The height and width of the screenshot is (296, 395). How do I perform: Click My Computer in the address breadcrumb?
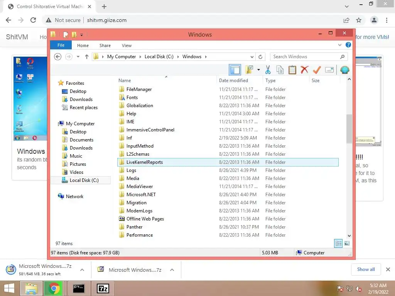(122, 57)
